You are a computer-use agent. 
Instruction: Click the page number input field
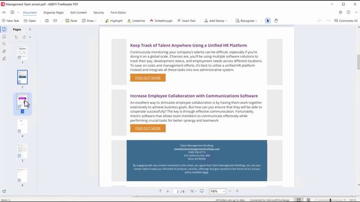click(176, 191)
